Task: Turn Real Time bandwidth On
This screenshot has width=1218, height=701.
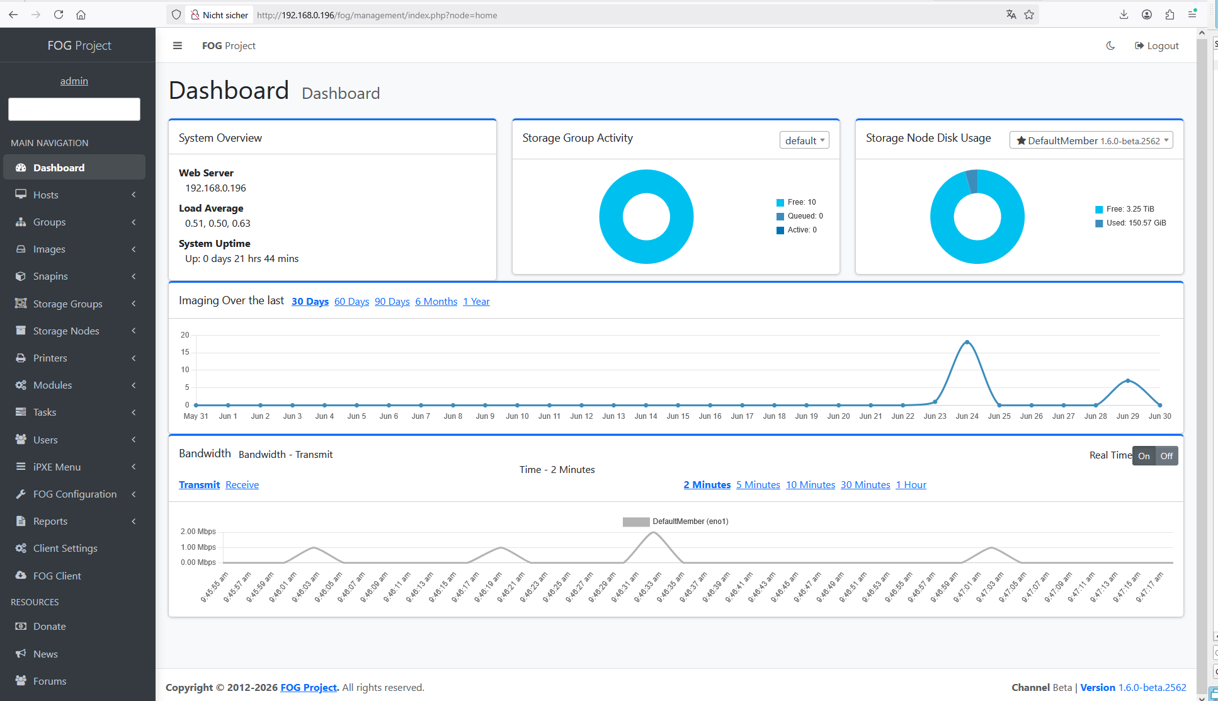Action: pyautogui.click(x=1144, y=456)
